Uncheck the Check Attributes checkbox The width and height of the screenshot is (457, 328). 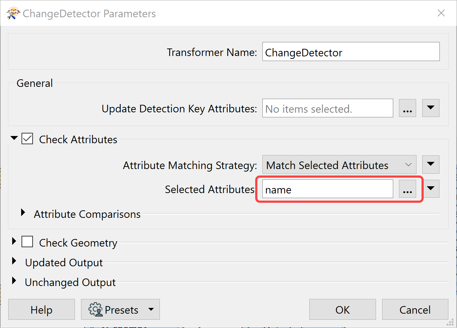[27, 139]
